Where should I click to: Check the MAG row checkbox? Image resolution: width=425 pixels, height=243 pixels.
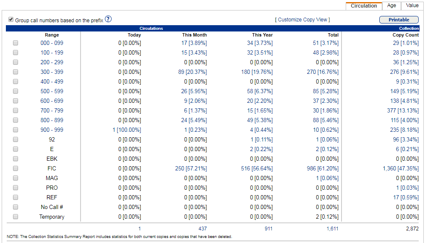[16, 178]
